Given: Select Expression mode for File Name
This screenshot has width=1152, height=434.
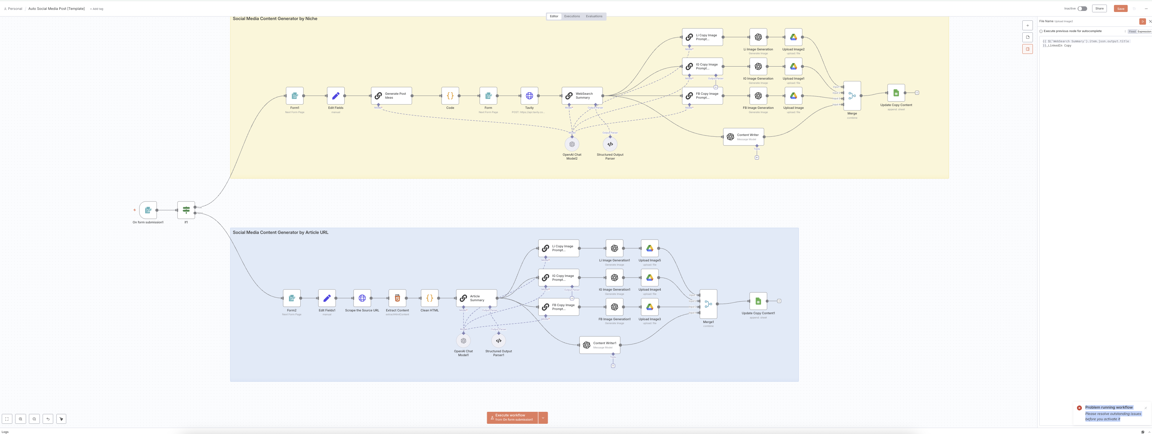Looking at the screenshot, I should 1144,31.
